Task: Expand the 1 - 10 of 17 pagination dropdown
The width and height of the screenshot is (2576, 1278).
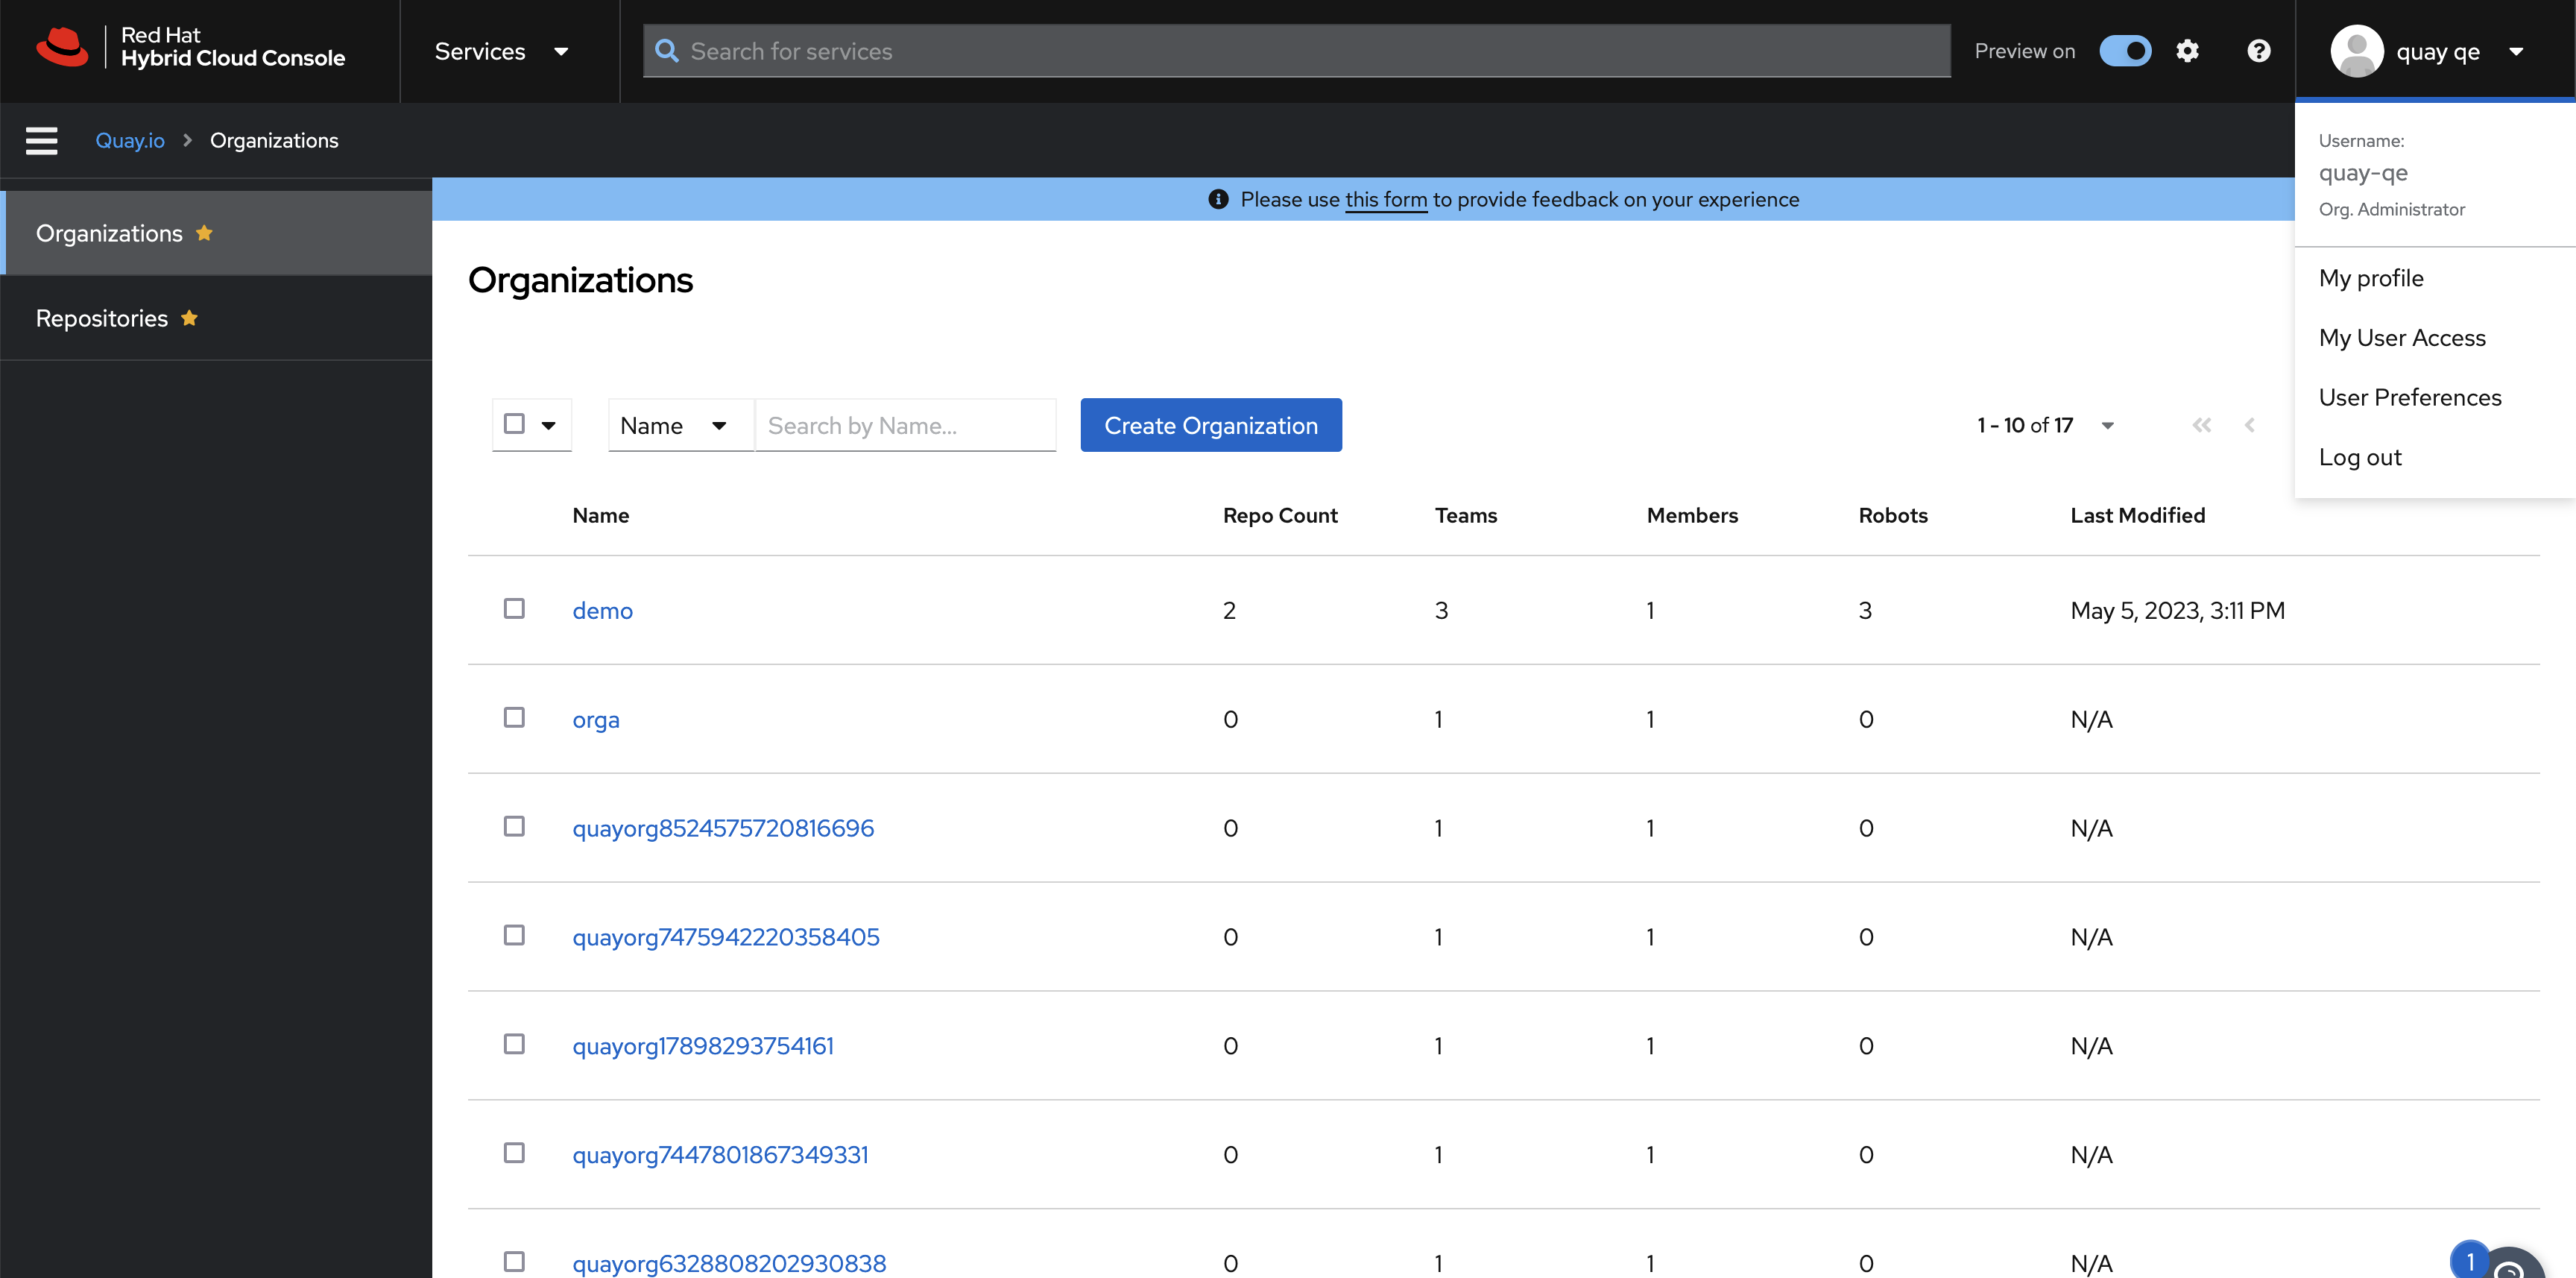Action: pos(2107,425)
